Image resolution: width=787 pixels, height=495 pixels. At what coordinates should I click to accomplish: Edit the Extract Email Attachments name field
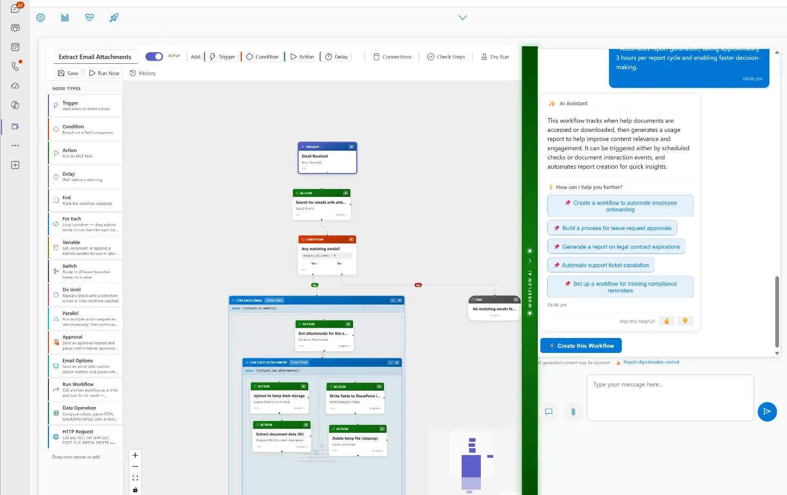95,57
